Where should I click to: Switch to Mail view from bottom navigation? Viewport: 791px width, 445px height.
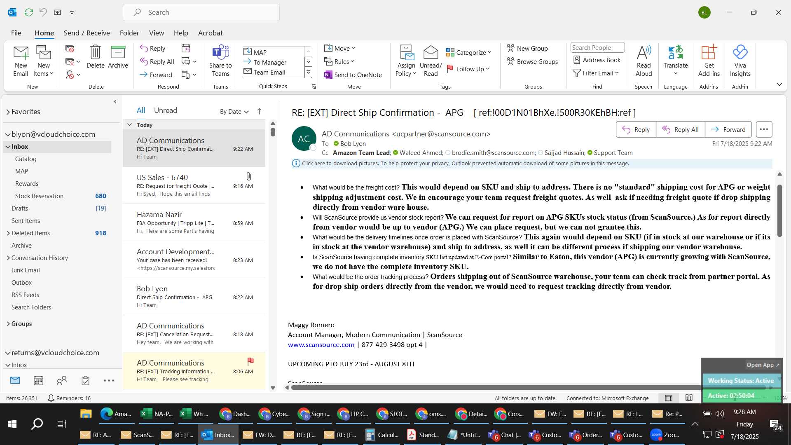click(x=15, y=380)
